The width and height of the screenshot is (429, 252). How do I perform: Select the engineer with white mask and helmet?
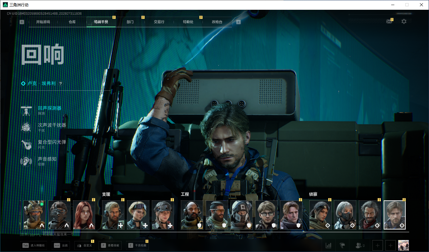[242, 215]
